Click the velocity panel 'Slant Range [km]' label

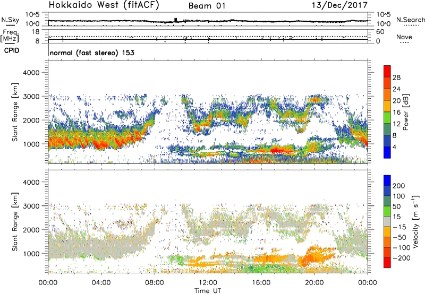(15, 222)
